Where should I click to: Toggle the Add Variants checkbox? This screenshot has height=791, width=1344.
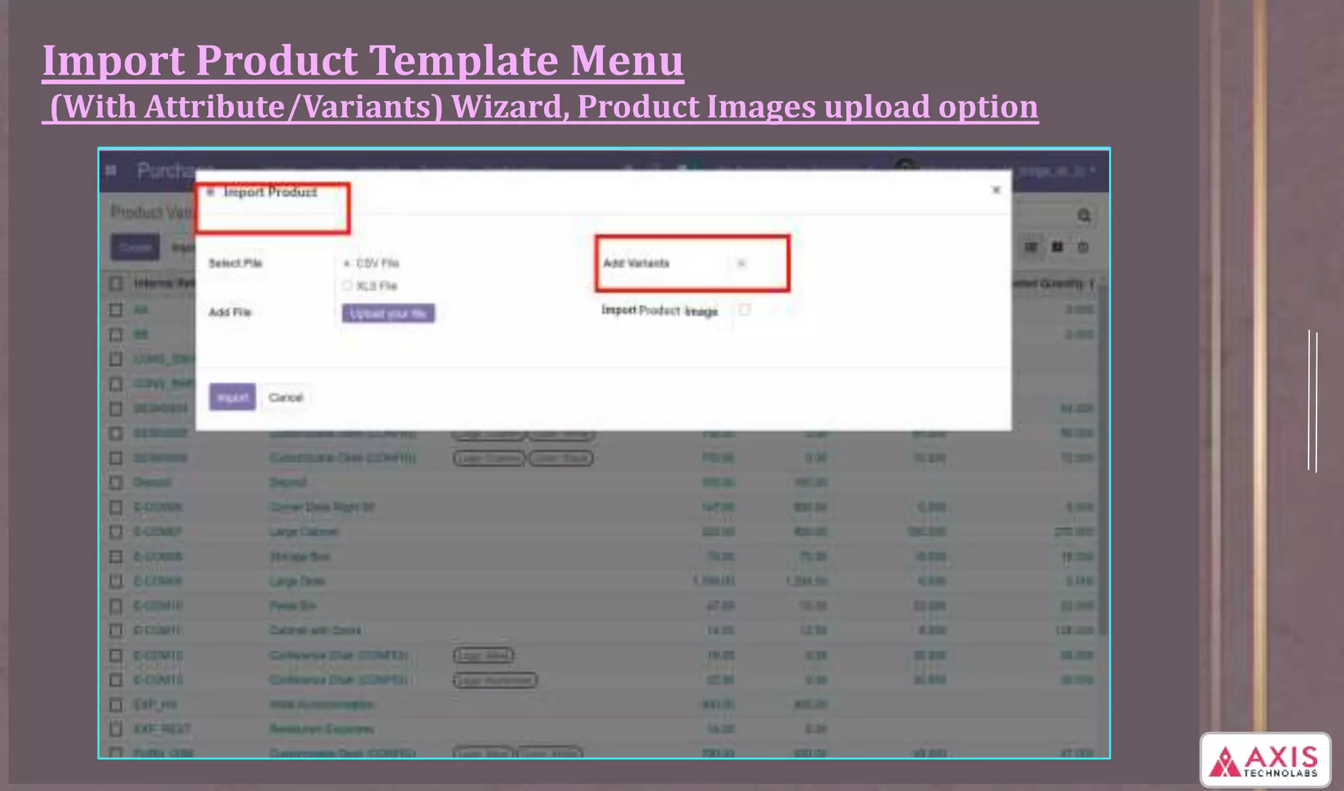point(742,263)
